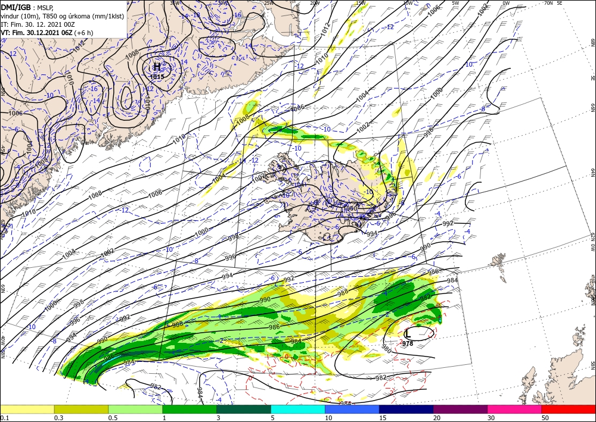596x422 pixels.
Task: Choose the purple 20–30 legend color band
Action: (460, 409)
